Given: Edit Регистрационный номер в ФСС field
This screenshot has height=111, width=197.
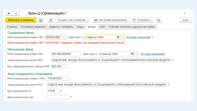Looking at the screenshot, I should pyautogui.click(x=58, y=78).
